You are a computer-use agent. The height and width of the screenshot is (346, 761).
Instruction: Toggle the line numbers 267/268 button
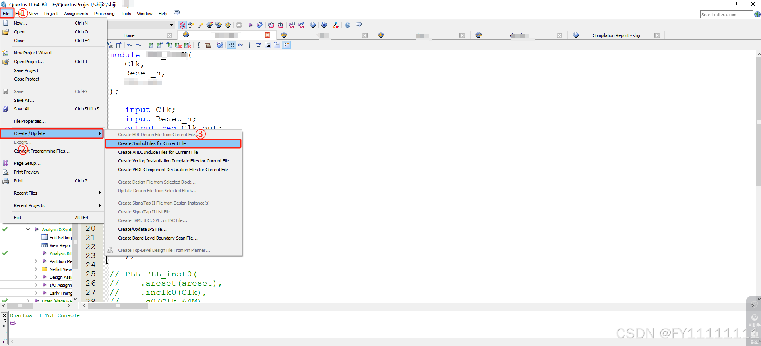232,45
